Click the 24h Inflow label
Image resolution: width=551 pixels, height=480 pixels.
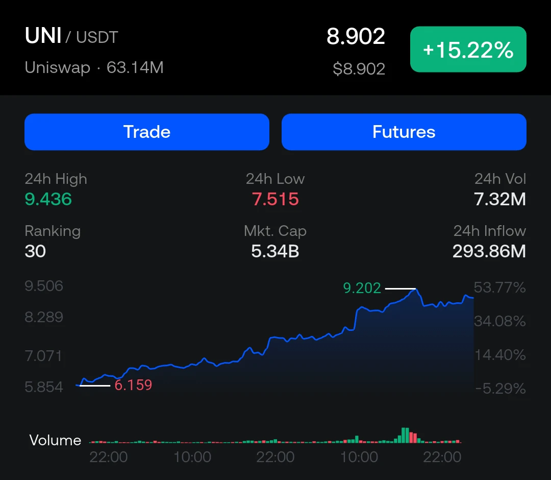489,231
